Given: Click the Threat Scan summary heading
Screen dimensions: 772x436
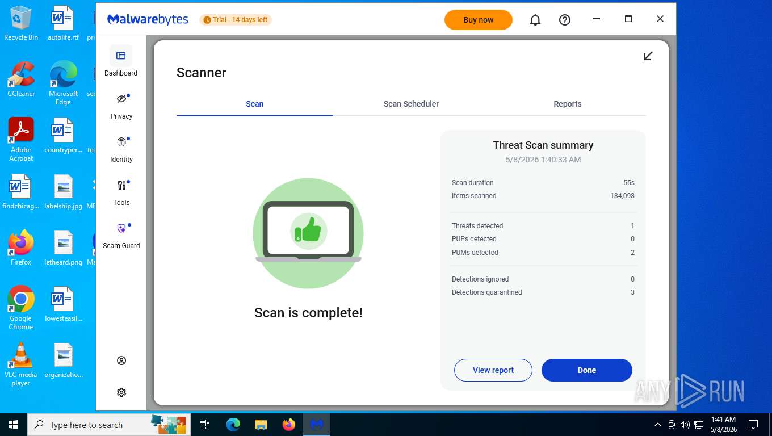Looking at the screenshot, I should pos(543,145).
